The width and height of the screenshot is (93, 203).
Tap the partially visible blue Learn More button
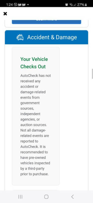pyautogui.click(x=46, y=22)
